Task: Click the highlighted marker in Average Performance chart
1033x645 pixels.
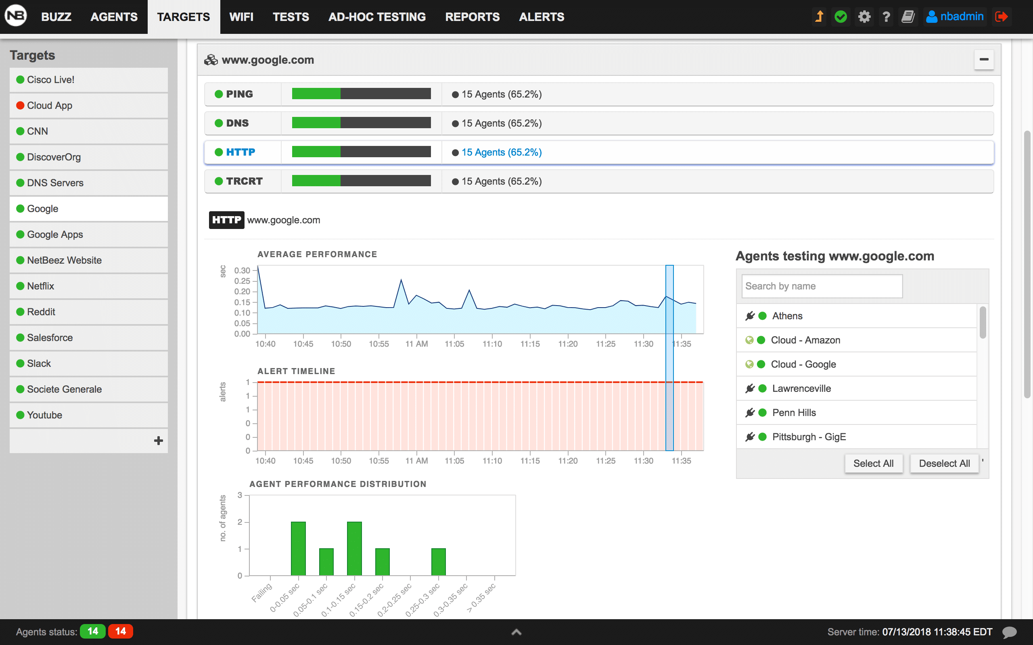Action: [670, 300]
